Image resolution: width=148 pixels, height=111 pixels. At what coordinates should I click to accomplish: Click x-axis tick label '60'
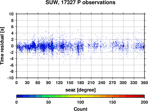coord(38,83)
